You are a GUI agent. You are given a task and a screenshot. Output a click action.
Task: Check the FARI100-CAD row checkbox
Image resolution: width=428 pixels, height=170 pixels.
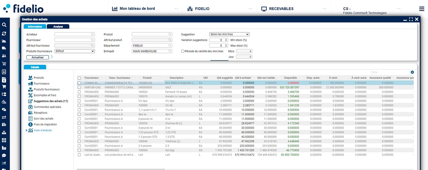[79, 87]
